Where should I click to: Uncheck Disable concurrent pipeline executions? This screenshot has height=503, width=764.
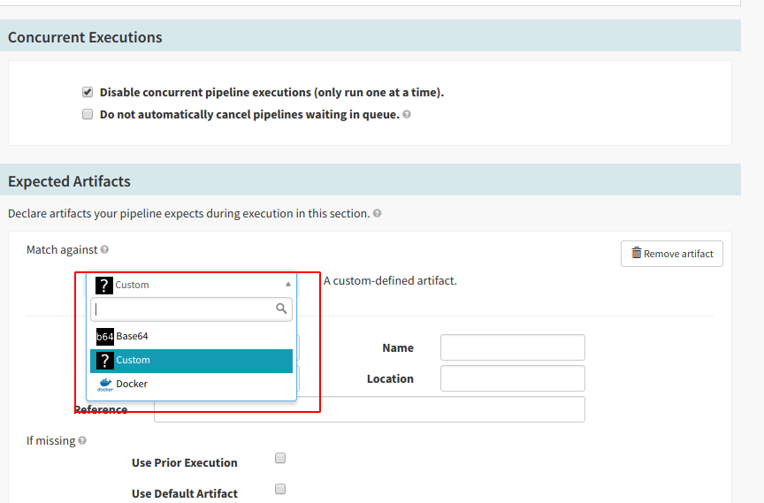88,92
